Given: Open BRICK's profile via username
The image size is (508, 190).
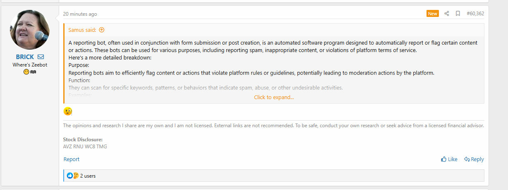Looking at the screenshot, I should [x=25, y=57].
